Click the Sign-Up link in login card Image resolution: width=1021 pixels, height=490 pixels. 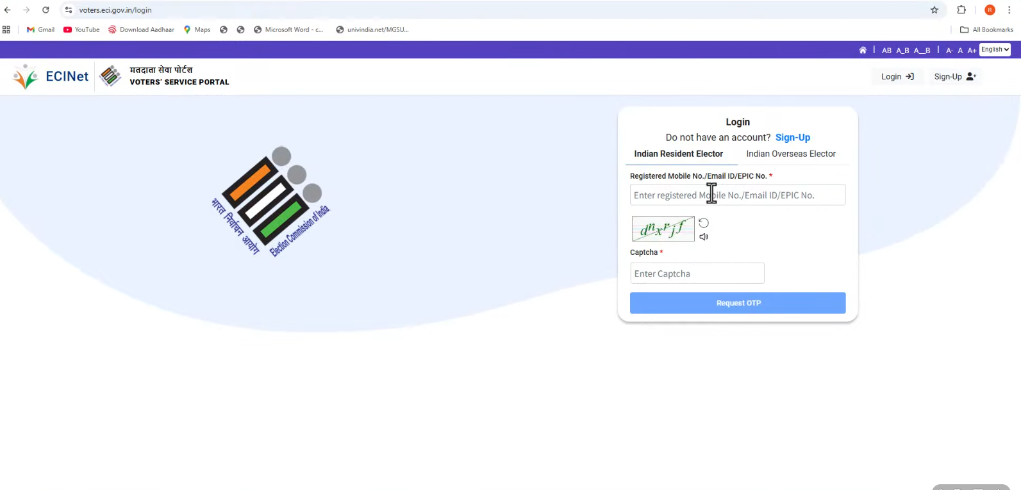click(x=793, y=138)
